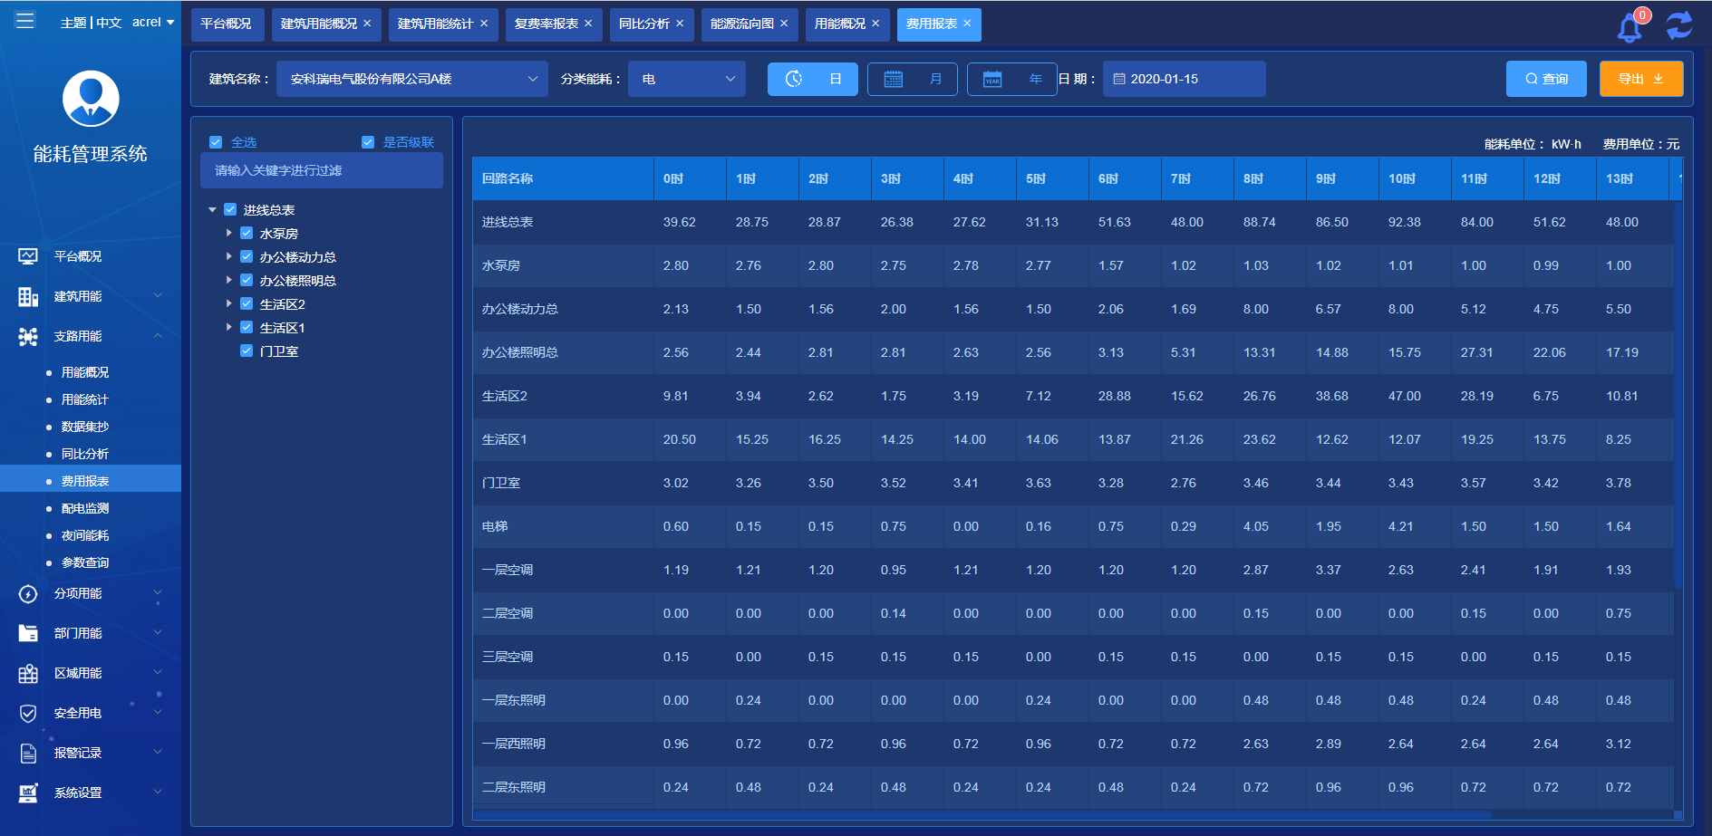Click the user avatar icon above 能耗管理系统

(90, 98)
